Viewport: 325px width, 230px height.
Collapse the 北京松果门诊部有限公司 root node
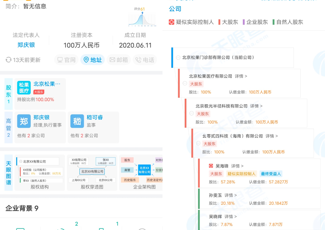click(x=178, y=57)
